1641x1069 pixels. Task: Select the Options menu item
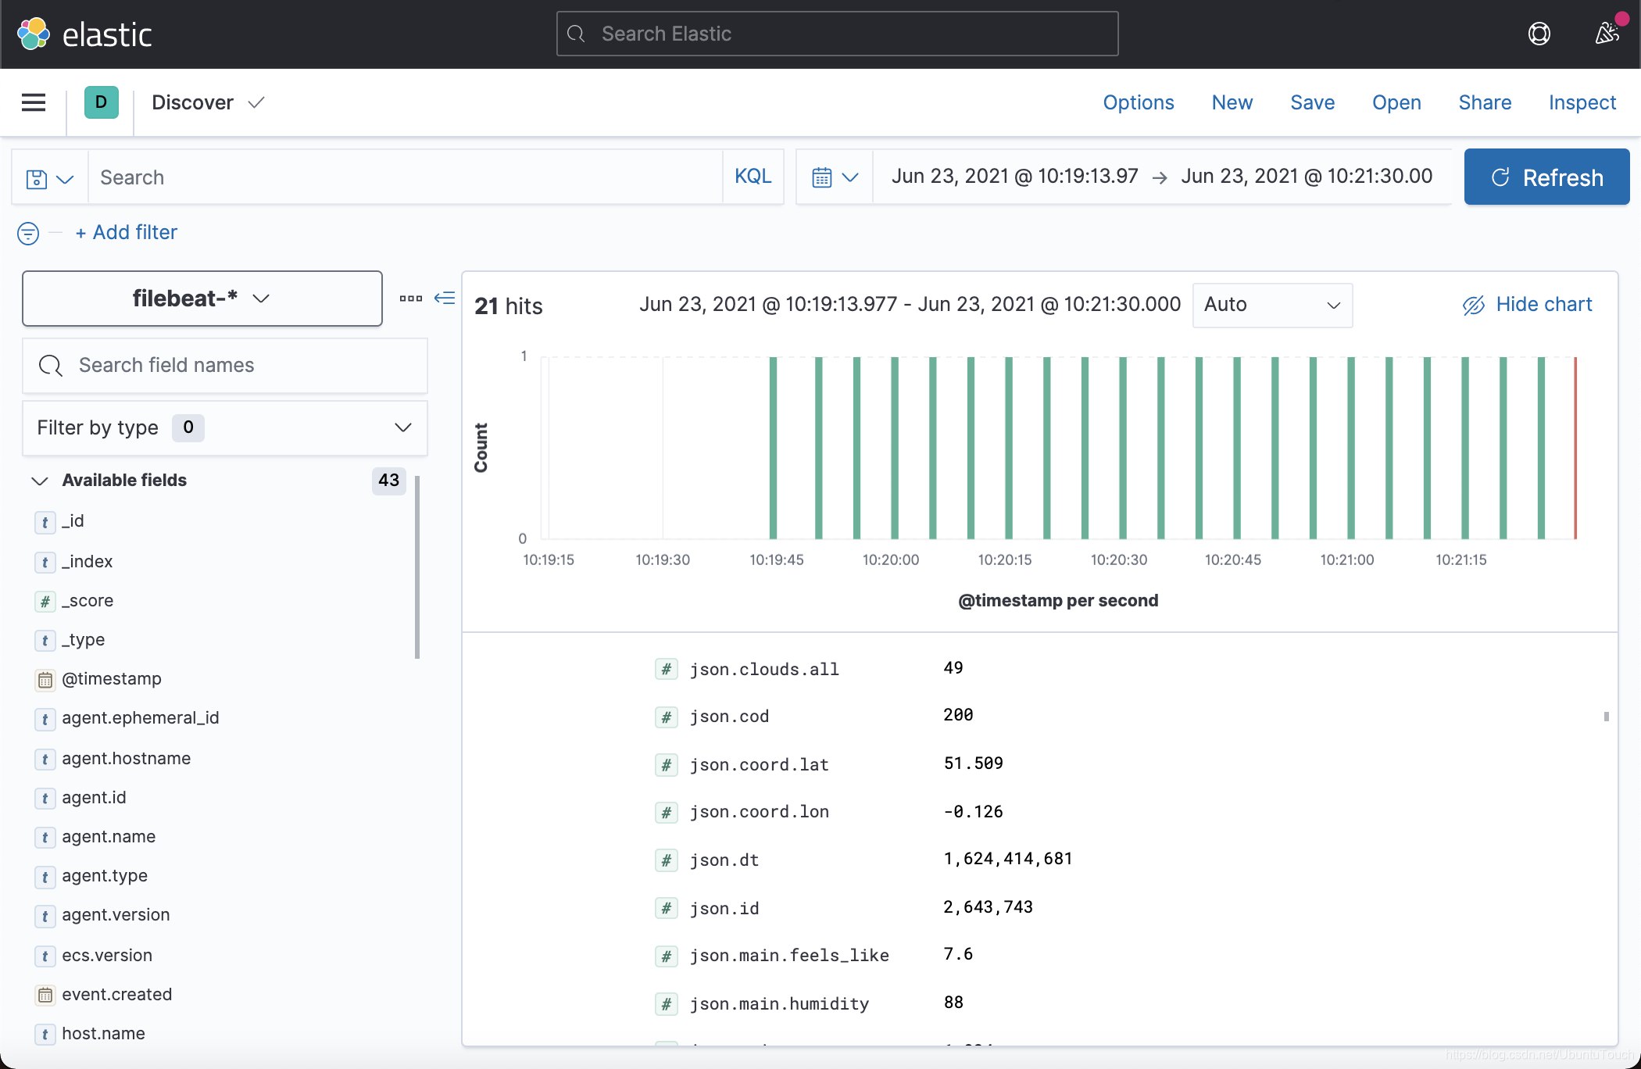(x=1139, y=102)
